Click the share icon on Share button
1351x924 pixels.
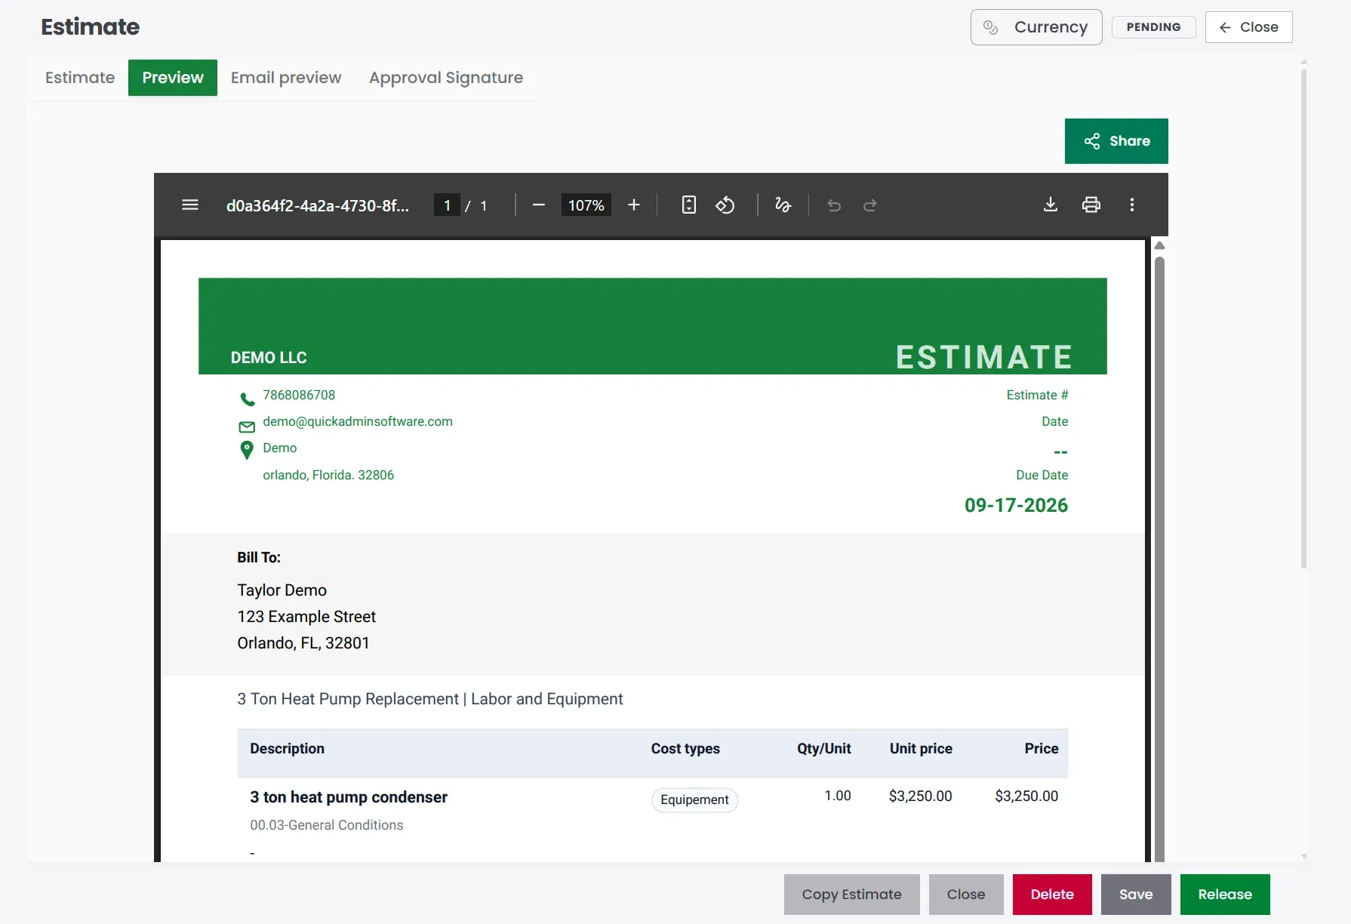coord(1092,141)
